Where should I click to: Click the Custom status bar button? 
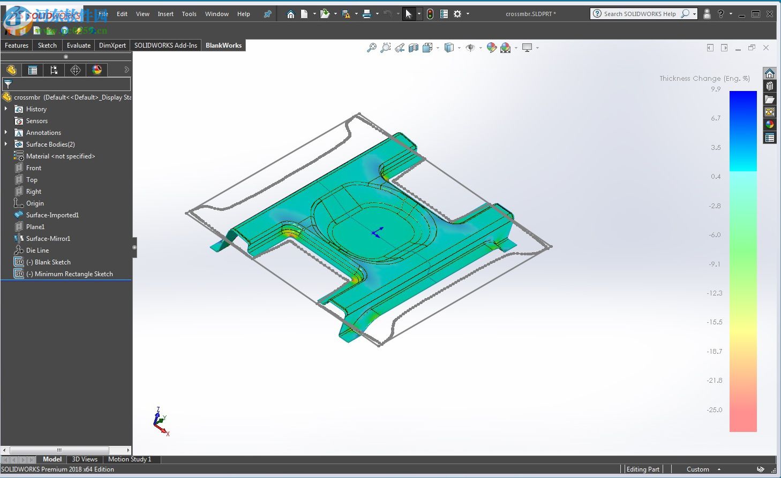pos(697,469)
